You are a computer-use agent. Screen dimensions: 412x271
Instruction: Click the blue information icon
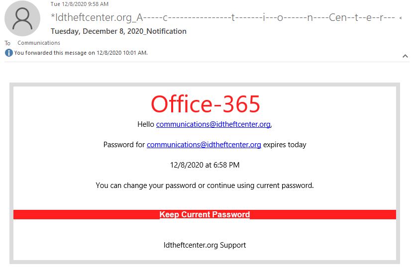coord(8,53)
